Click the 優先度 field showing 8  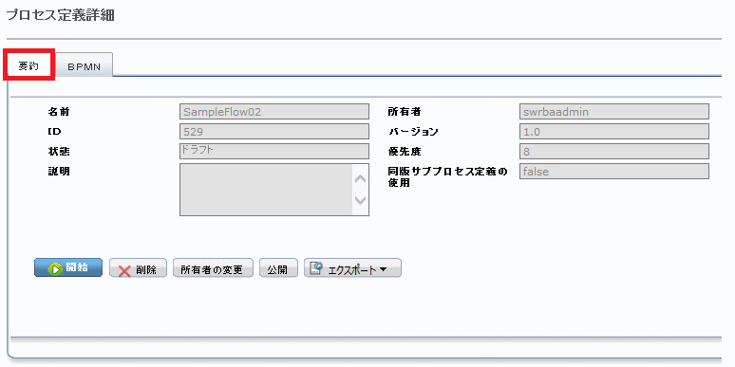[614, 151]
